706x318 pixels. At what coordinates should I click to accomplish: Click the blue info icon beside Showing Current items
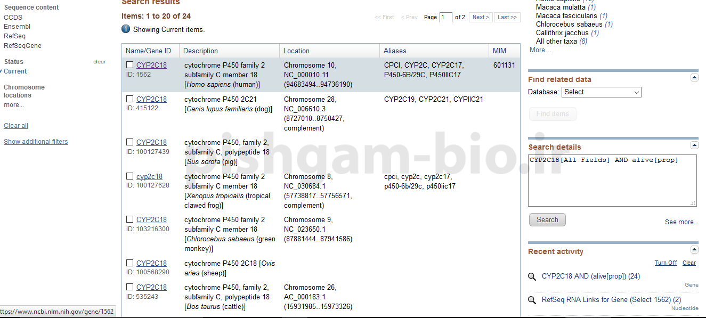126,29
